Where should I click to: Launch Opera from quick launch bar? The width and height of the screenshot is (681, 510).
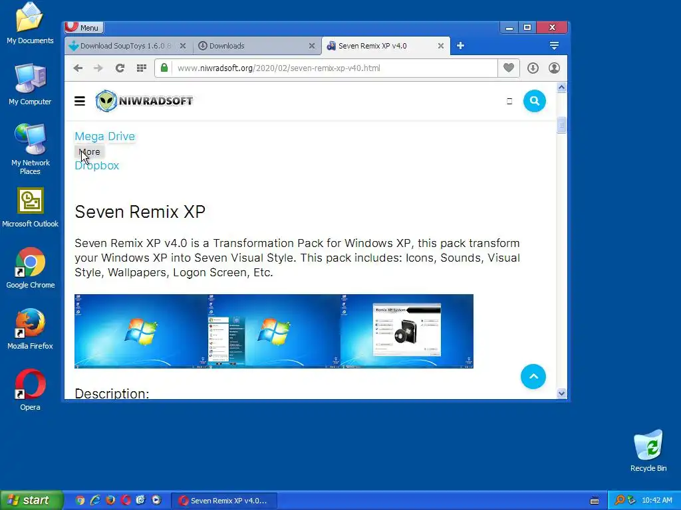point(126,500)
